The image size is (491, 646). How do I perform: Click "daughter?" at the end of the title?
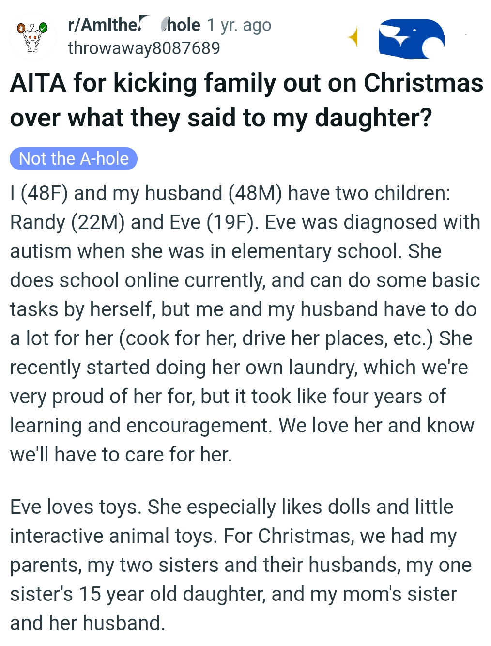click(373, 118)
